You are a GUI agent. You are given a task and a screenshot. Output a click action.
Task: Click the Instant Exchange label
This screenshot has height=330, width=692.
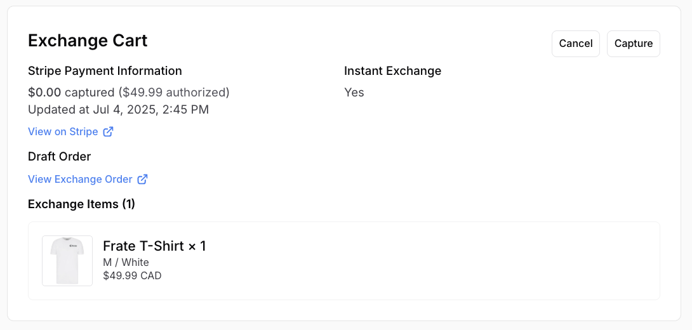coord(392,71)
